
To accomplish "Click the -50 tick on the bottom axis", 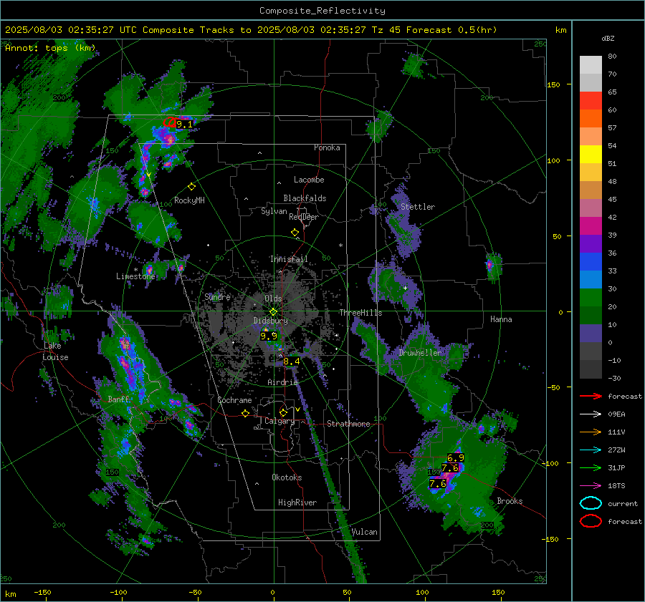I will pos(195,593).
